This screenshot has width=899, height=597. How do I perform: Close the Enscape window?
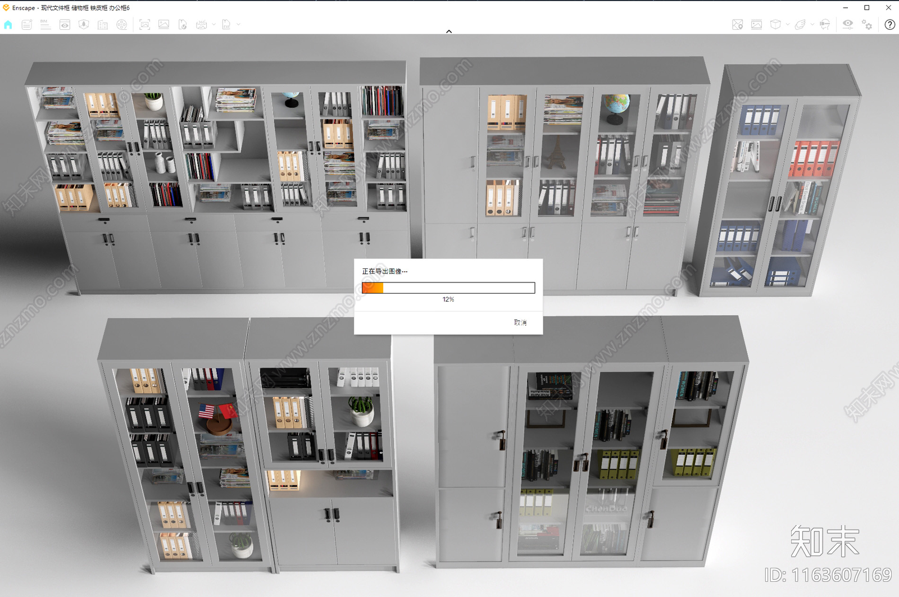pyautogui.click(x=888, y=8)
